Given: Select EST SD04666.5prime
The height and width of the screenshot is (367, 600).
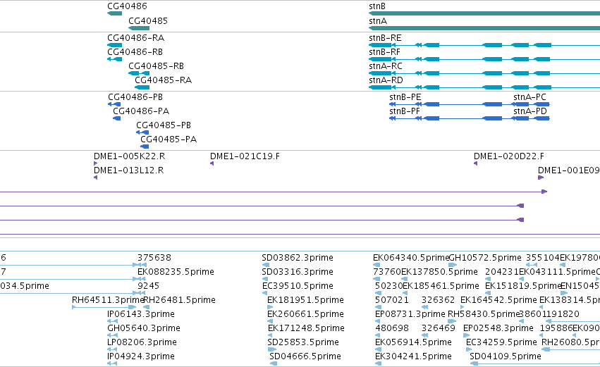Looking at the screenshot, I should (305, 356).
